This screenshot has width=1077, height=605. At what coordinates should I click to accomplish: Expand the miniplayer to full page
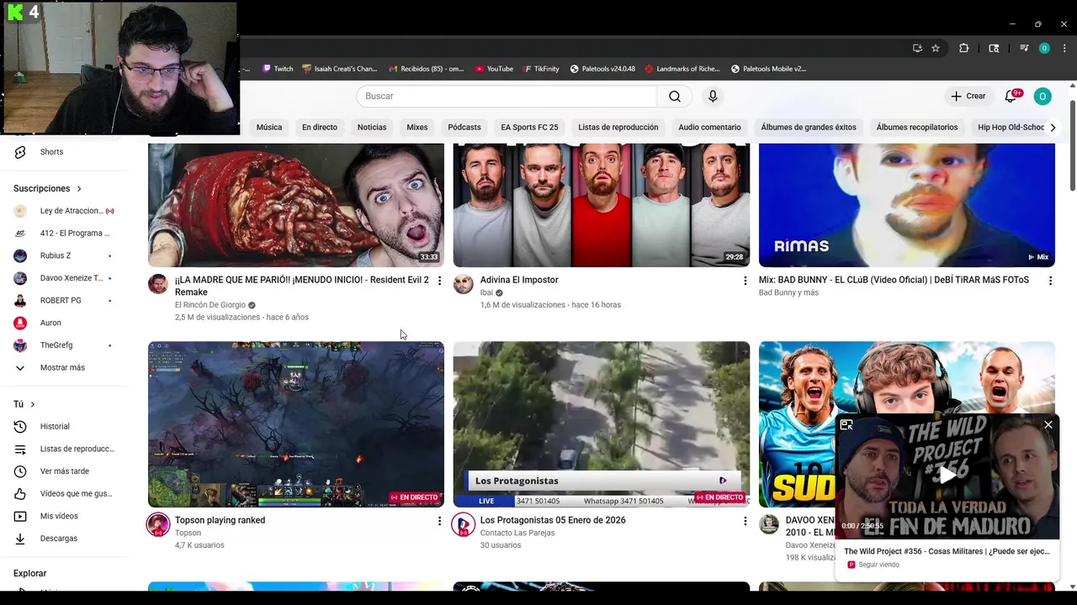846,425
